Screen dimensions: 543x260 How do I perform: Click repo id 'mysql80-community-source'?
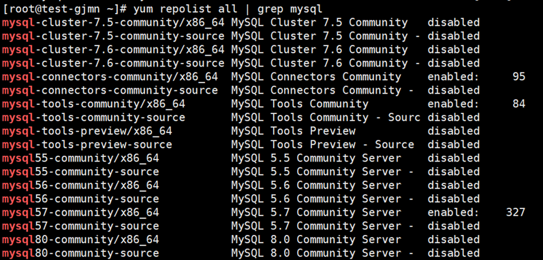pos(80,253)
